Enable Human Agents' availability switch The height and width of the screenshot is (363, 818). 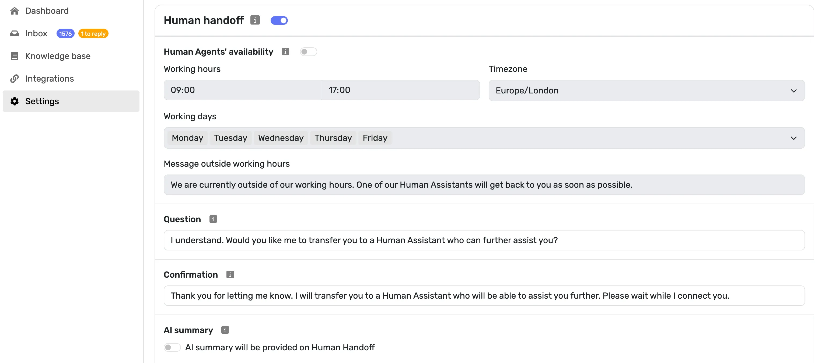(308, 51)
